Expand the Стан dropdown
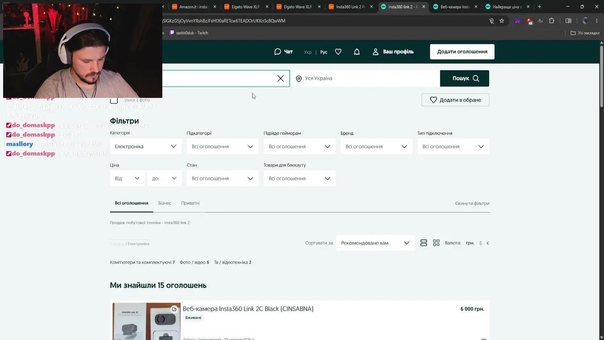The image size is (604, 340). pyautogui.click(x=222, y=178)
